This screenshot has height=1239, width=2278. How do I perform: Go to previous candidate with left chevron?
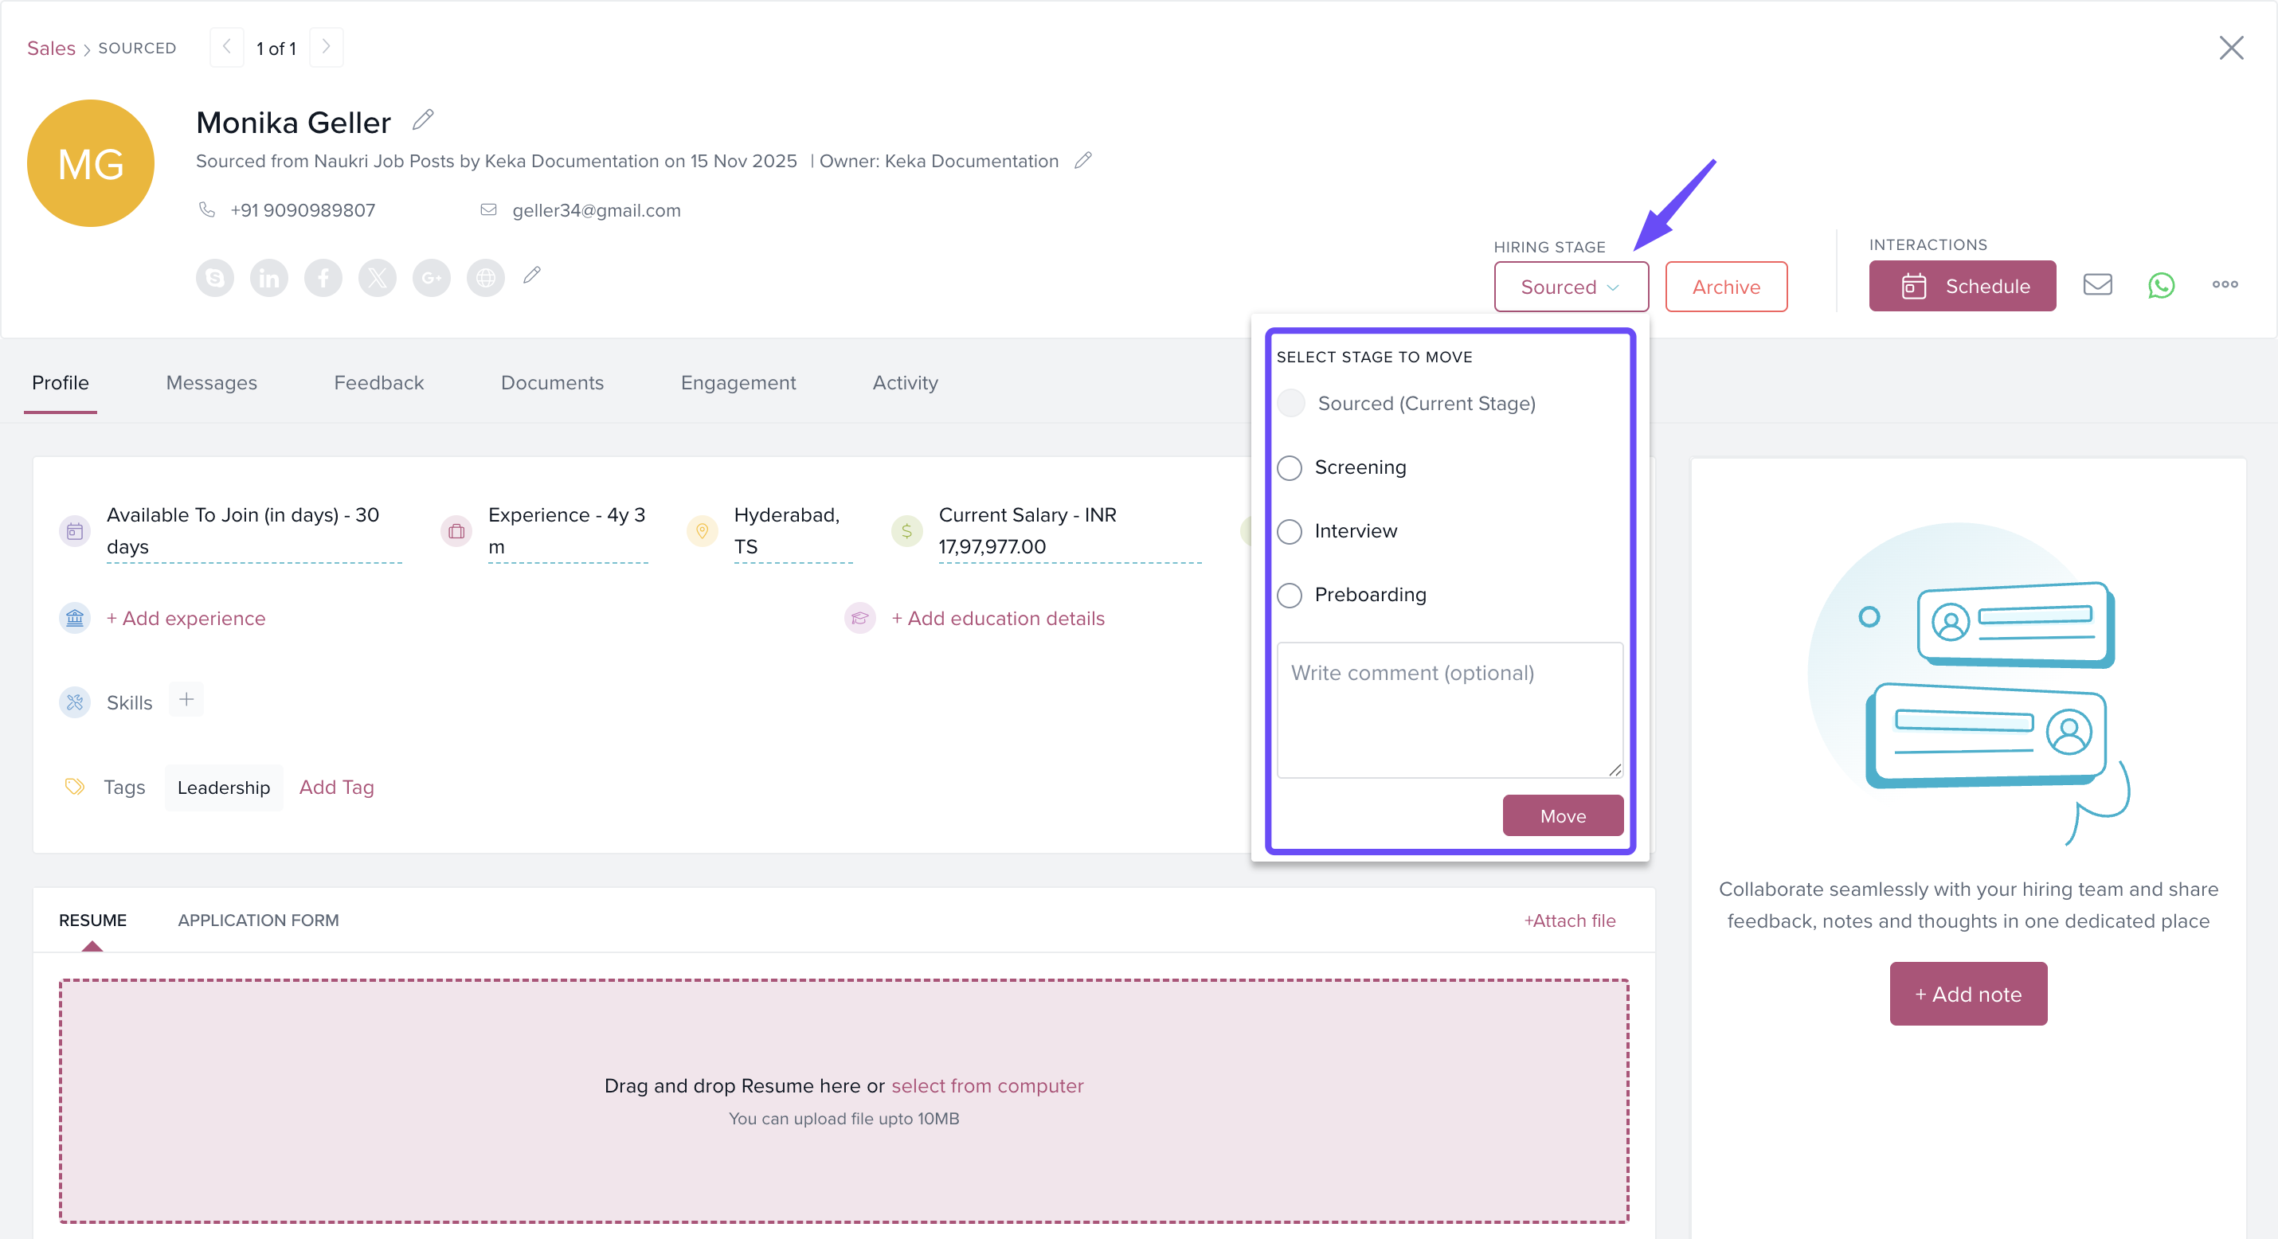(x=226, y=47)
